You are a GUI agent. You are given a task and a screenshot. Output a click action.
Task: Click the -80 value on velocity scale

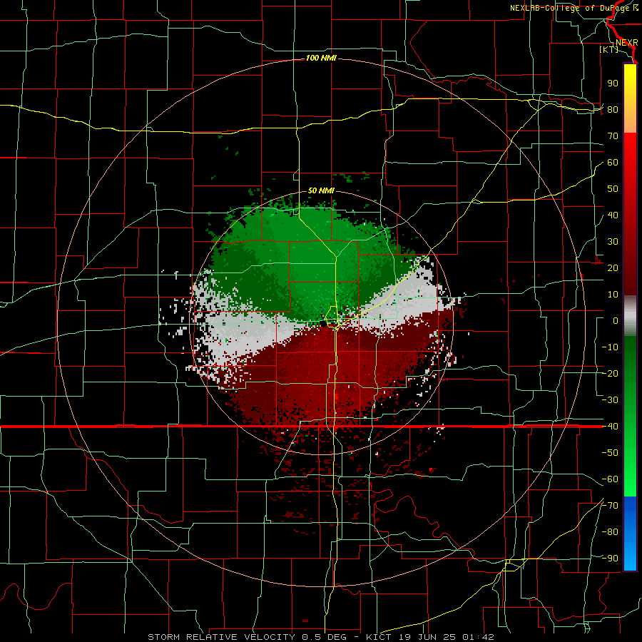[610, 532]
